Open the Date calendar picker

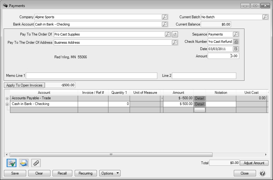click(x=236, y=49)
